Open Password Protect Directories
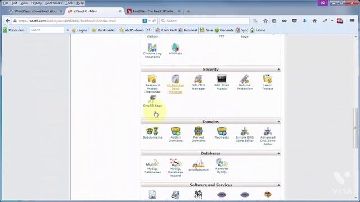 tap(152, 84)
